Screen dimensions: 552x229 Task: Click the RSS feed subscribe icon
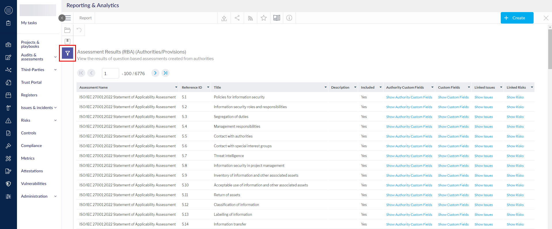coord(250,18)
